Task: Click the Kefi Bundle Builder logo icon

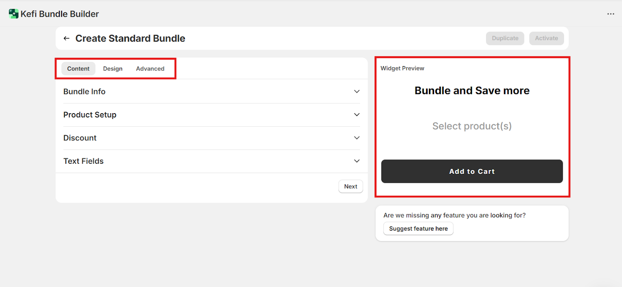Action: [x=14, y=14]
